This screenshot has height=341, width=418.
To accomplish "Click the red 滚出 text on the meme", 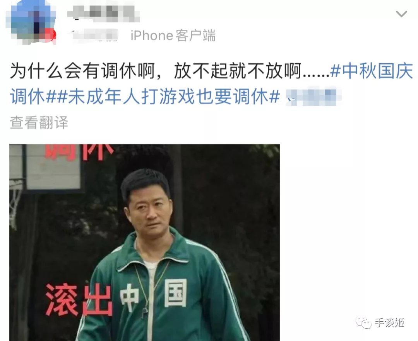I will point(79,300).
